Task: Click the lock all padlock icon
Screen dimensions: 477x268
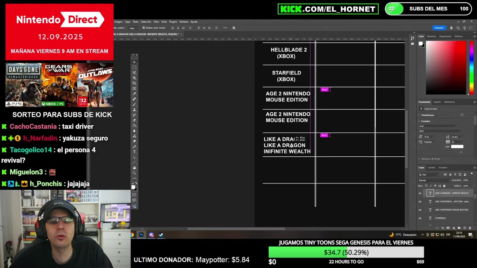Action: click(x=444, y=186)
